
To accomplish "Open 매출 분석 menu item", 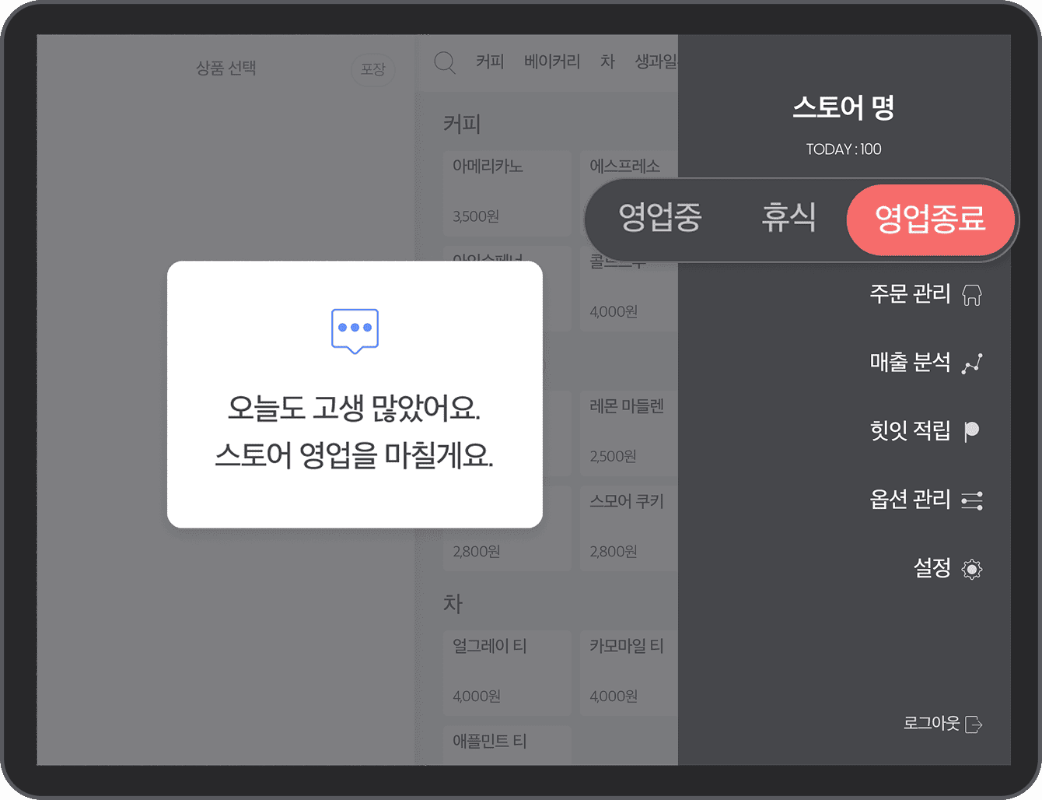I will click(x=910, y=363).
